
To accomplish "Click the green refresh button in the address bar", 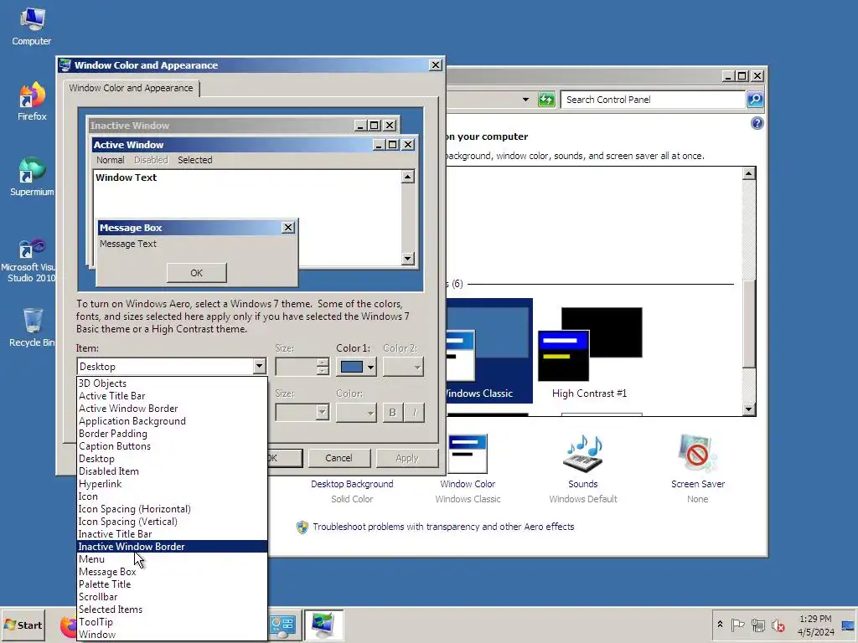I will click(546, 100).
